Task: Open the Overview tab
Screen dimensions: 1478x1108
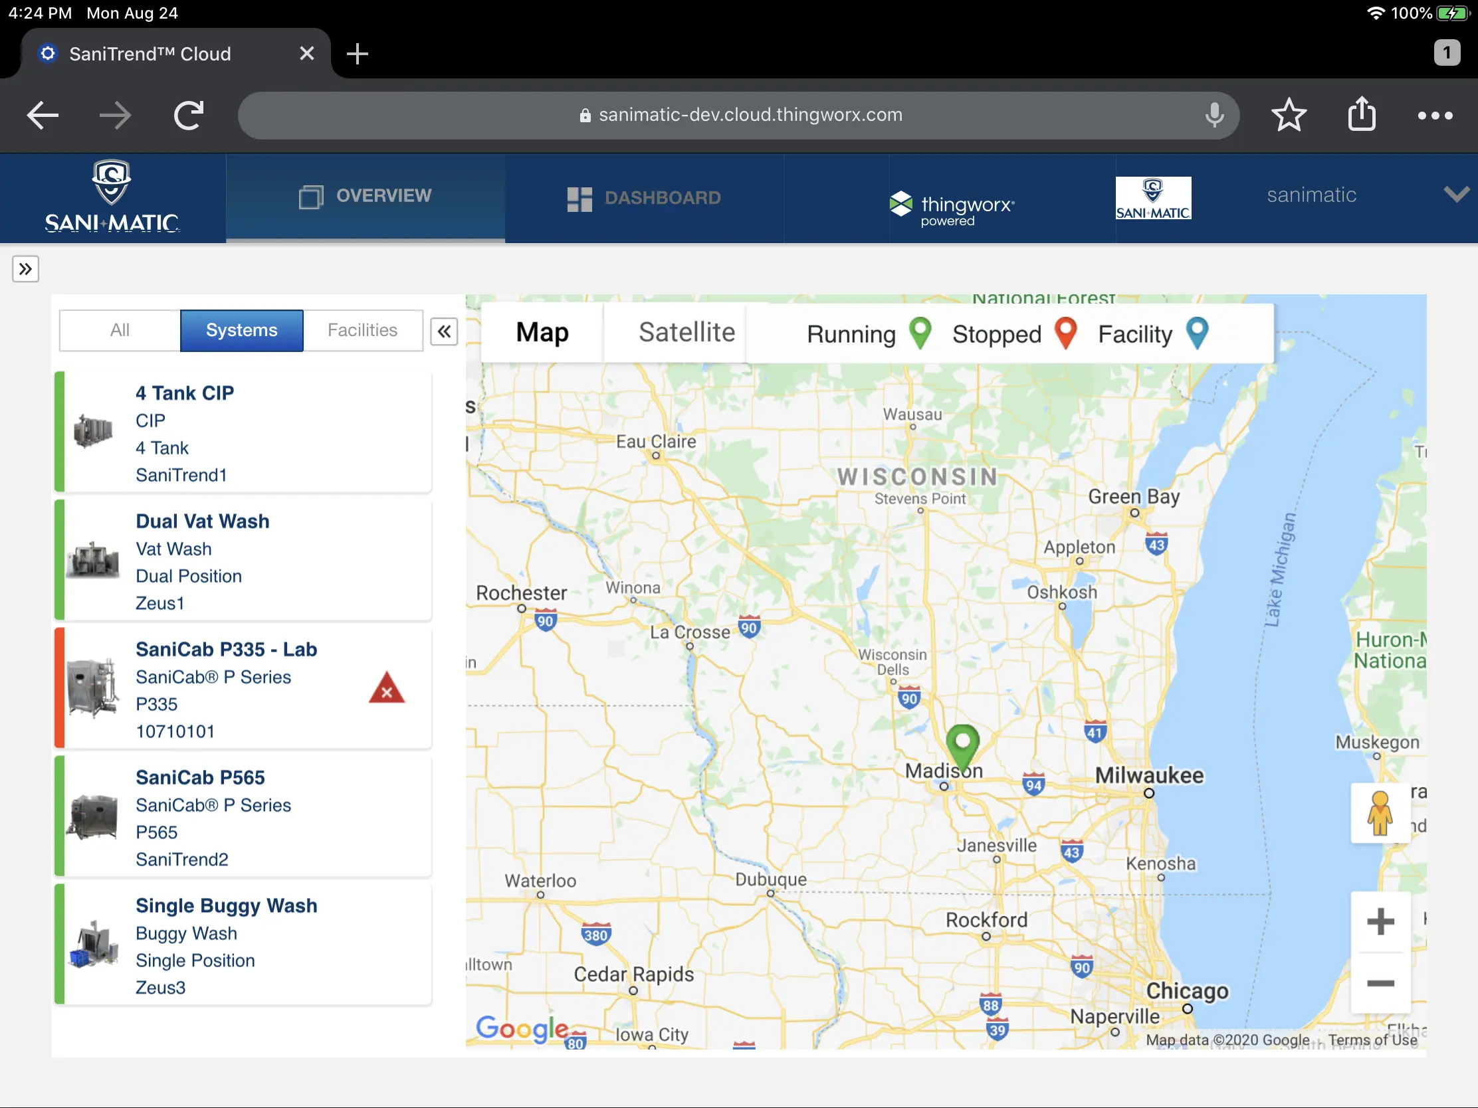Action: pos(366,196)
